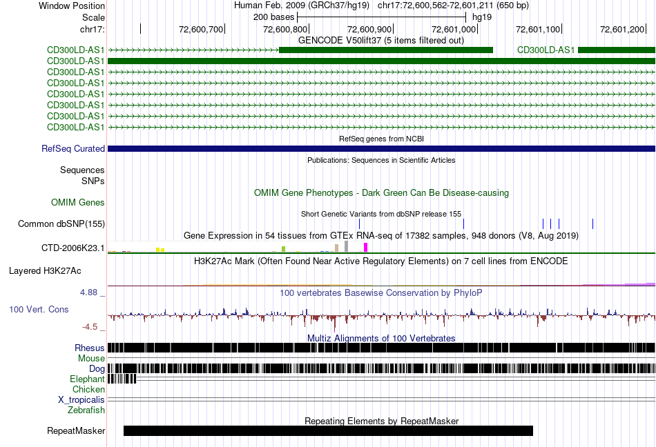Open OMIM Gene Phenotypes track title
Viewport: 656px width, 447px height.
point(381,193)
